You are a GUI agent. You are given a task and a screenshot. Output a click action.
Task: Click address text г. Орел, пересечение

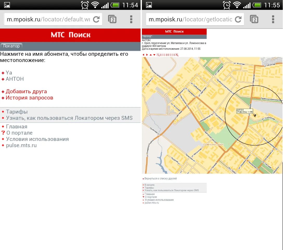click(x=174, y=45)
